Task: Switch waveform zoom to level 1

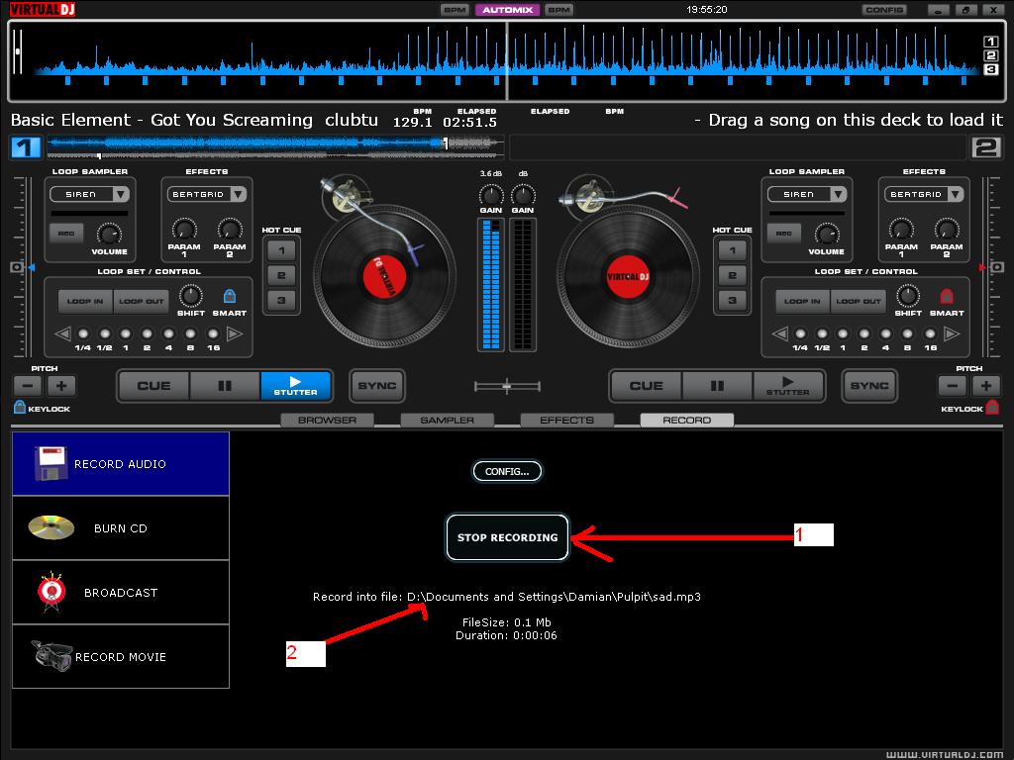Action: coord(990,42)
